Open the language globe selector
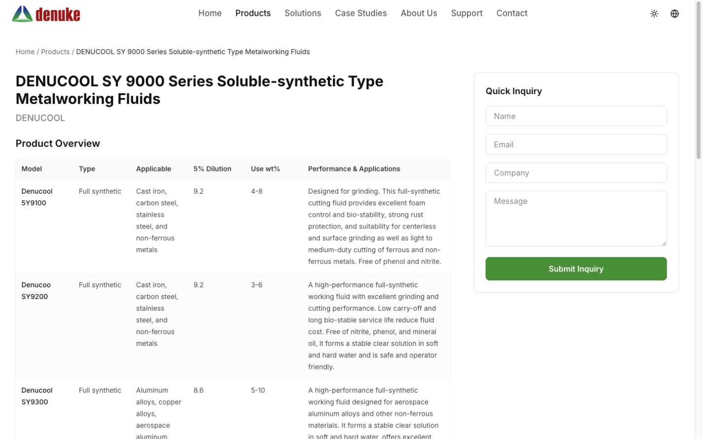This screenshot has height=439, width=702. (675, 14)
